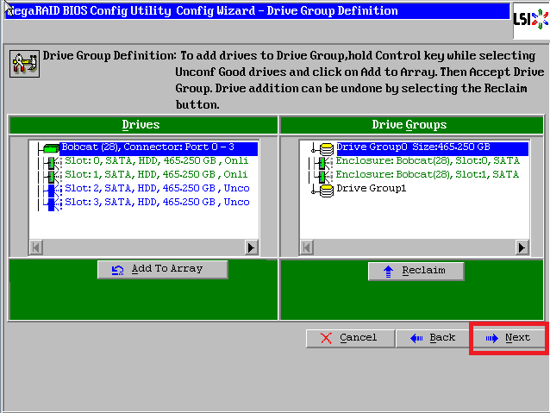
Task: Click the Bobcat (28) enclosure icon
Action: (x=50, y=148)
